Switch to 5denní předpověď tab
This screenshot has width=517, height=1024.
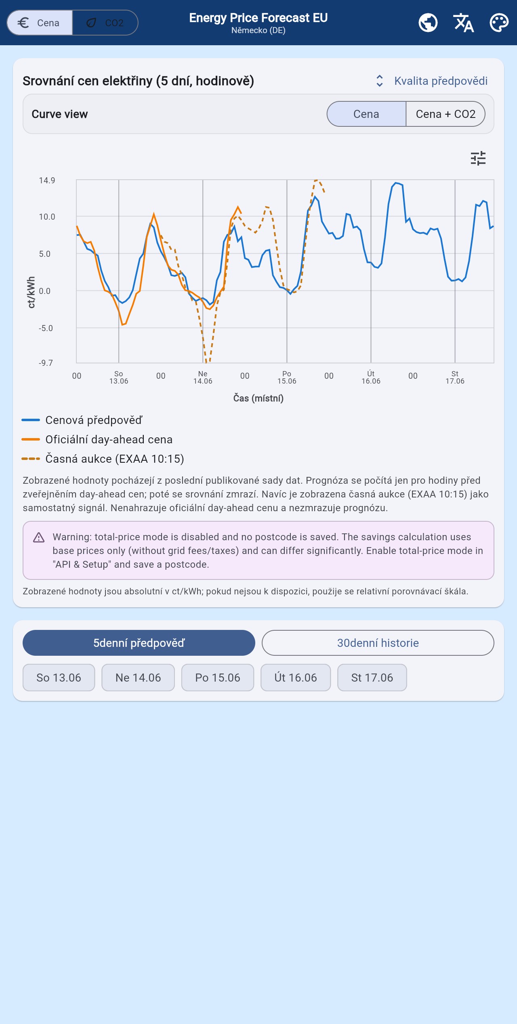click(139, 643)
